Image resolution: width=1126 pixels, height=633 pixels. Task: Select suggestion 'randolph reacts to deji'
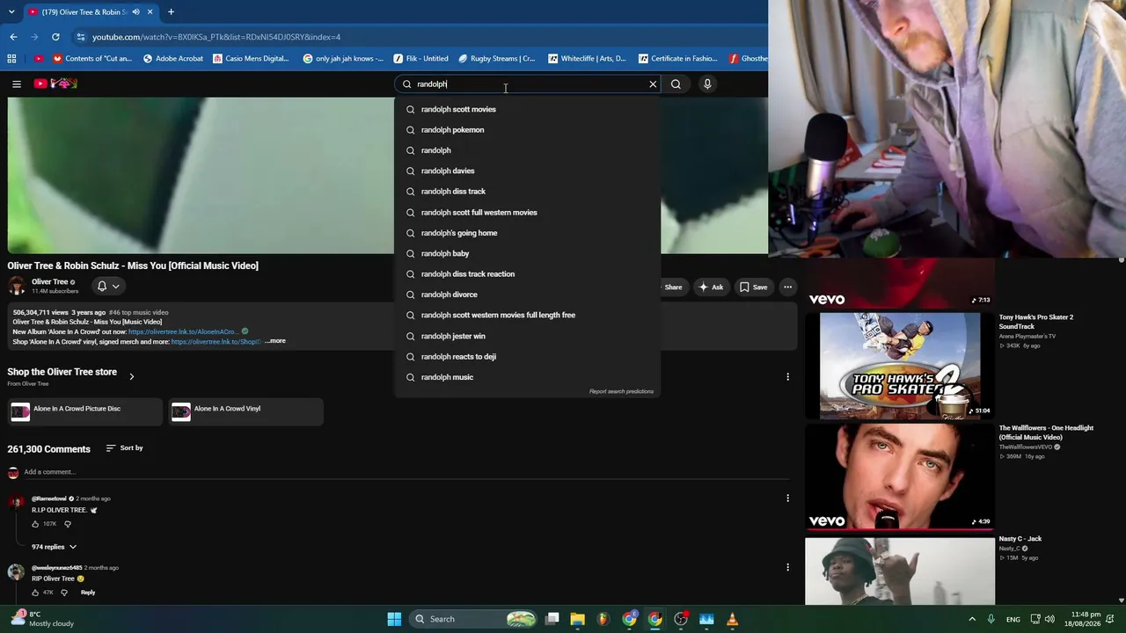(x=528, y=357)
